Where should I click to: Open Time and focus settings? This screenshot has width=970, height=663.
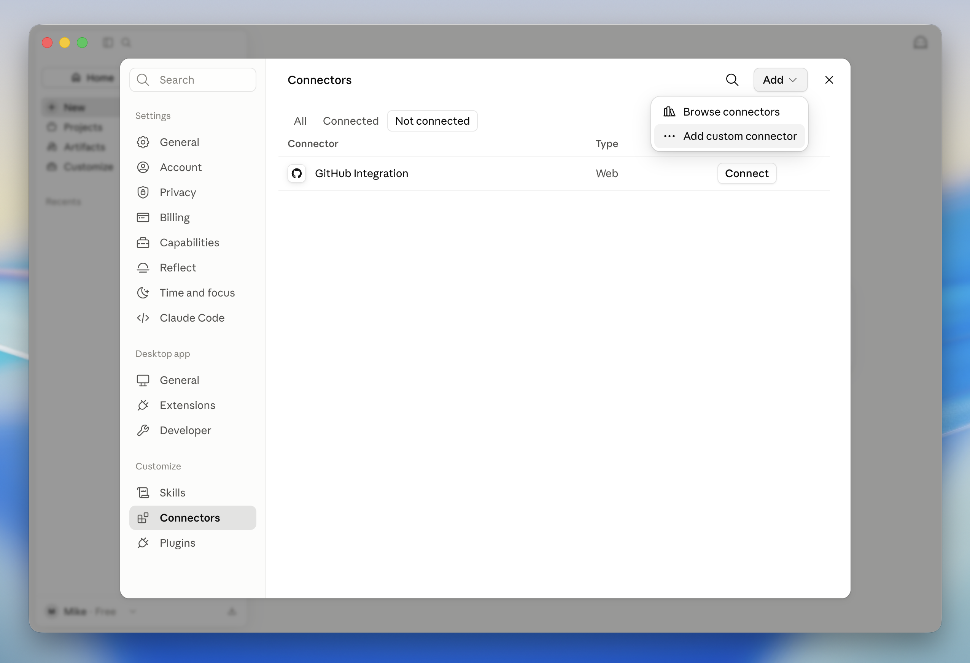[x=192, y=292]
